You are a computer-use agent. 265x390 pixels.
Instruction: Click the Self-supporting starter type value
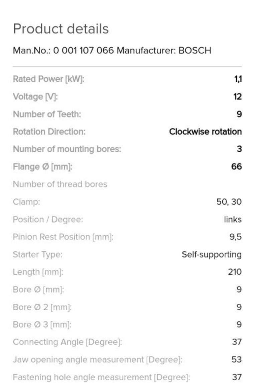[212, 254]
